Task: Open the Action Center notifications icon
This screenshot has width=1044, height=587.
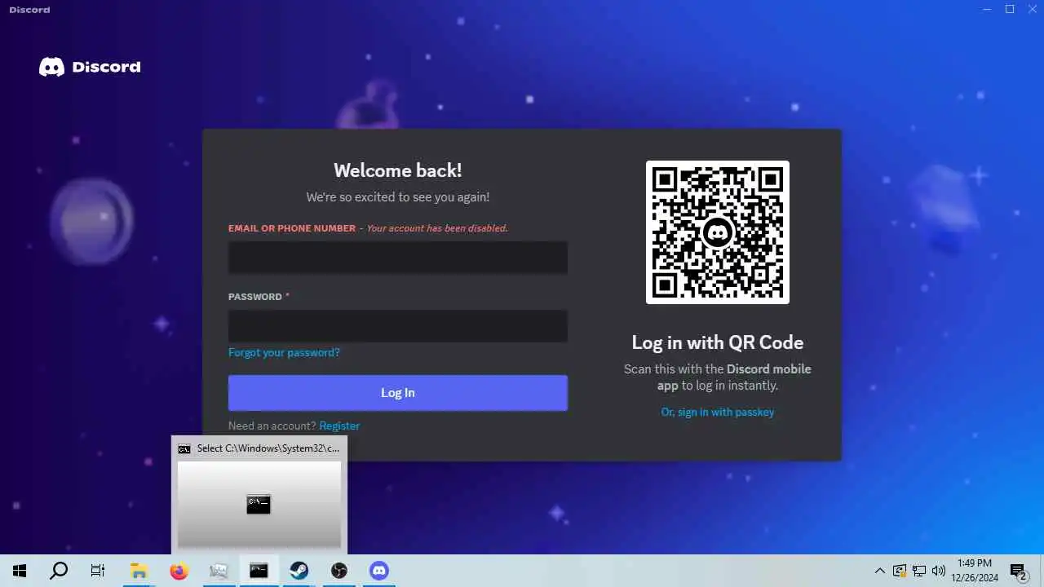Action: coord(1019,572)
